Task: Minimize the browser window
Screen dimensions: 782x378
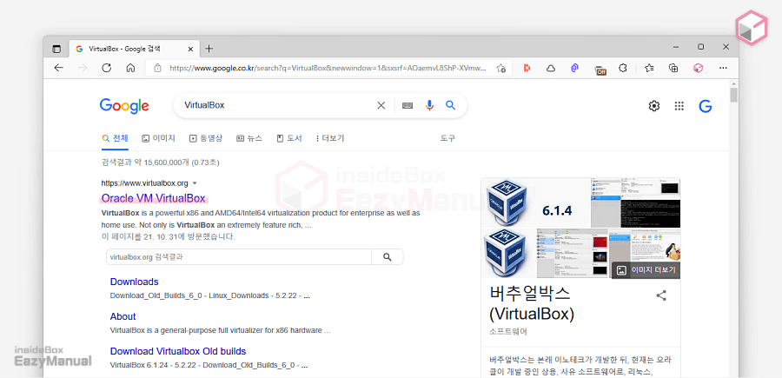Action: [676, 47]
